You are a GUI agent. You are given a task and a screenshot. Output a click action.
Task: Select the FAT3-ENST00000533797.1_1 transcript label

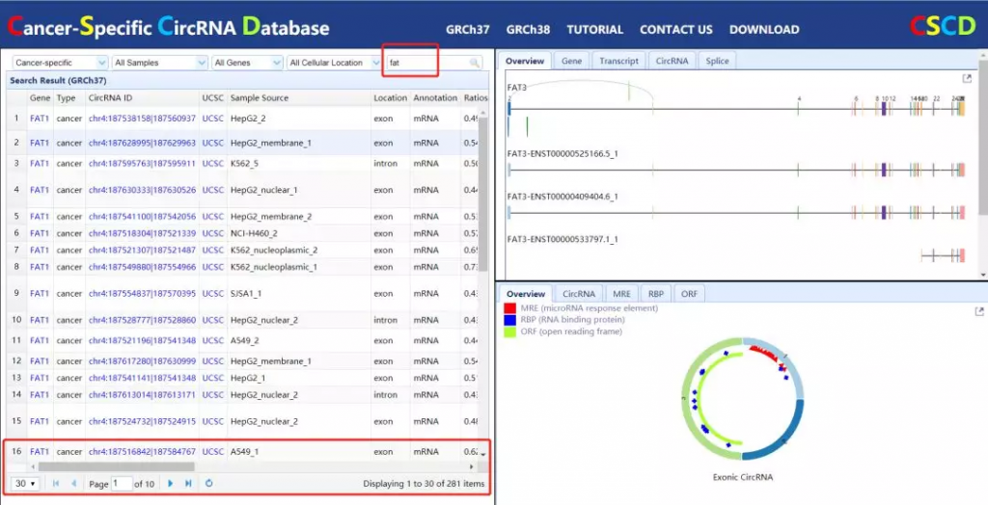point(563,239)
